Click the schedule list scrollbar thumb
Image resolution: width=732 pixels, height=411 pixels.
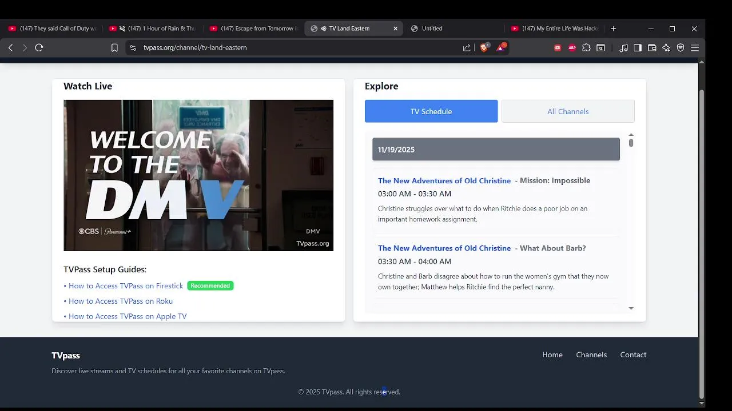coord(631,143)
